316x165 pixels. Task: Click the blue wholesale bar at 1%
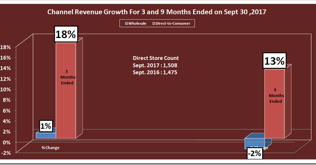point(46,135)
